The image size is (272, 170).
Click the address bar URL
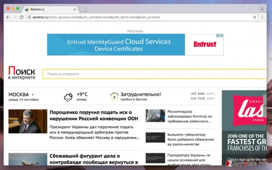tap(96, 17)
